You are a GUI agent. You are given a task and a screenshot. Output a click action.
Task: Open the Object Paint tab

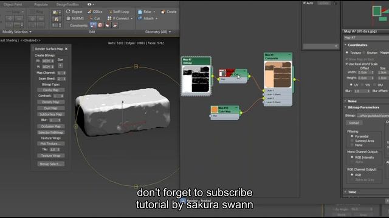[13, 4]
